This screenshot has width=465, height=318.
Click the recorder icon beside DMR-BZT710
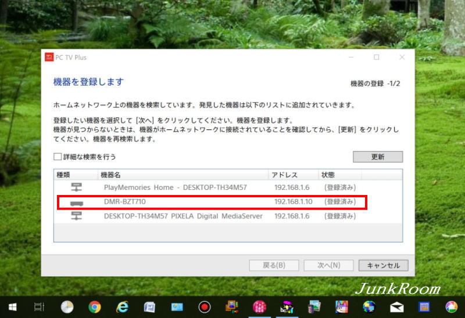coord(77,203)
